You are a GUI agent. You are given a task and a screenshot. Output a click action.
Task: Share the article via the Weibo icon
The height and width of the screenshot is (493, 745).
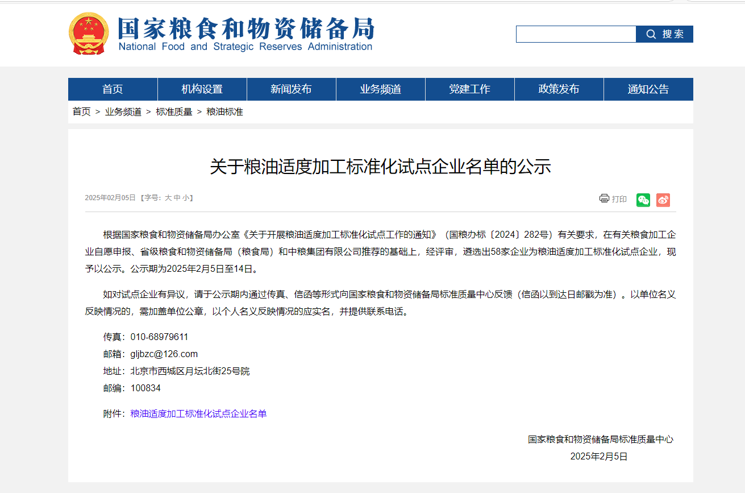coord(663,200)
